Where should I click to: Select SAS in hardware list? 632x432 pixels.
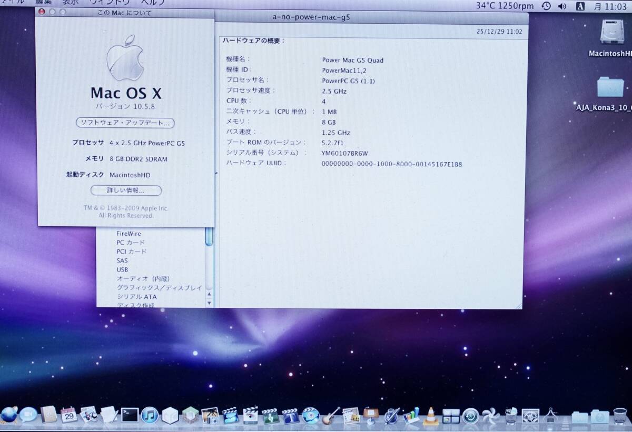pos(122,260)
